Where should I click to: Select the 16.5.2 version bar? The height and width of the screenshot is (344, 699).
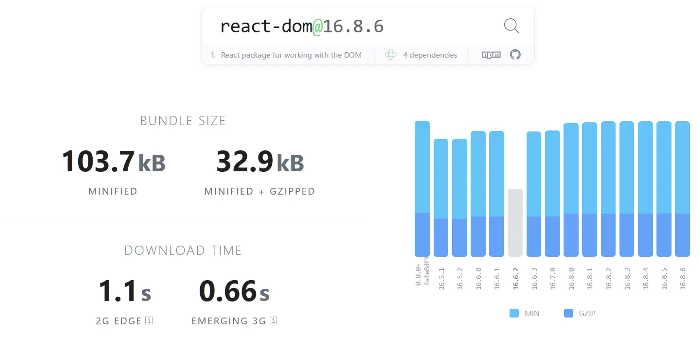[x=460, y=197]
